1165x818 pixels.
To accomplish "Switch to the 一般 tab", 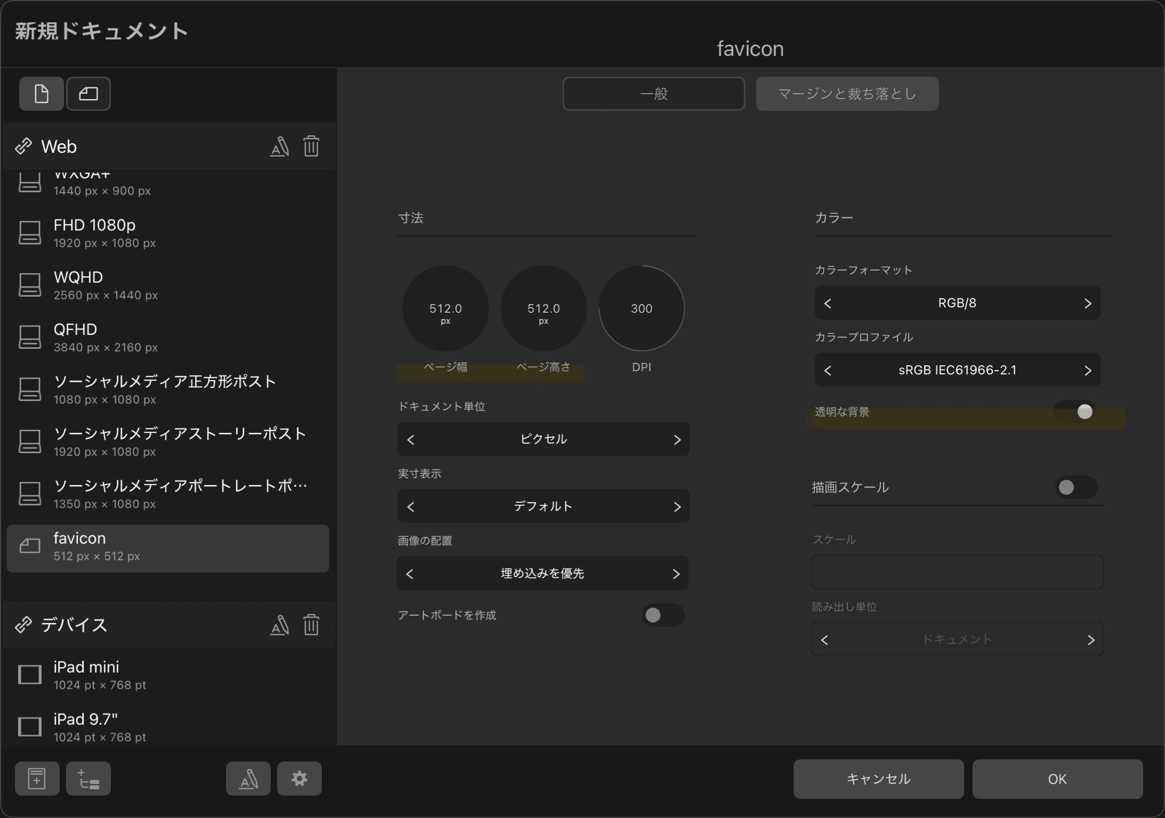I will (654, 94).
